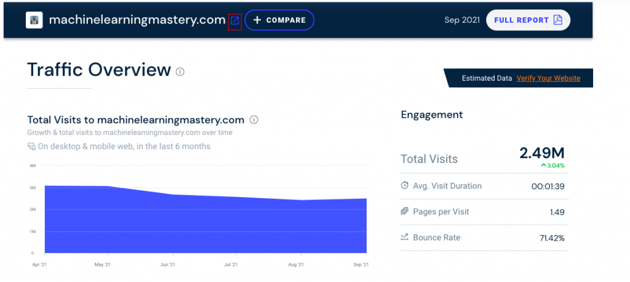Screen dimensions: 630x282
Task: Click info icon next to Traffic Overview
Action: [180, 72]
